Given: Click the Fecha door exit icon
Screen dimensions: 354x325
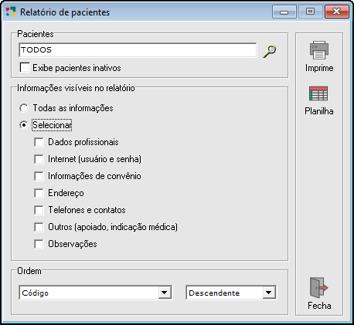Looking at the screenshot, I should 319,287.
